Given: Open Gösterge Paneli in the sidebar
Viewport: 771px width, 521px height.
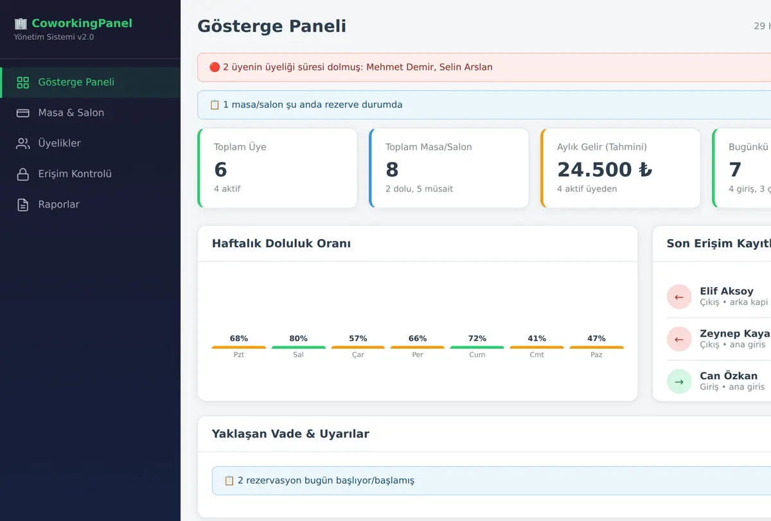Looking at the screenshot, I should point(91,82).
